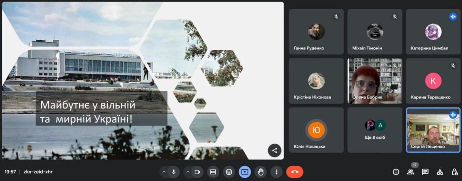This screenshot has height=181, width=462.
Task: Select Олена Бобрик video tile
Action: tap(375, 80)
